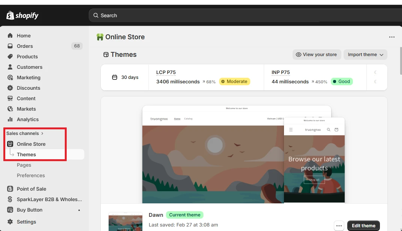The width and height of the screenshot is (402, 231).
Task: Open the Discounts section
Action: (28, 88)
